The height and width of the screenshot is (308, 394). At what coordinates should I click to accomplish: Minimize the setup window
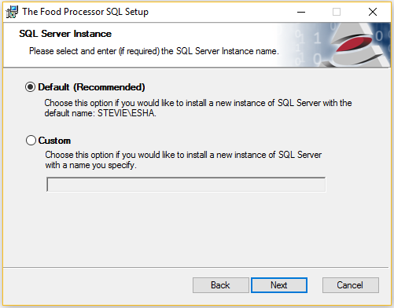coord(301,12)
